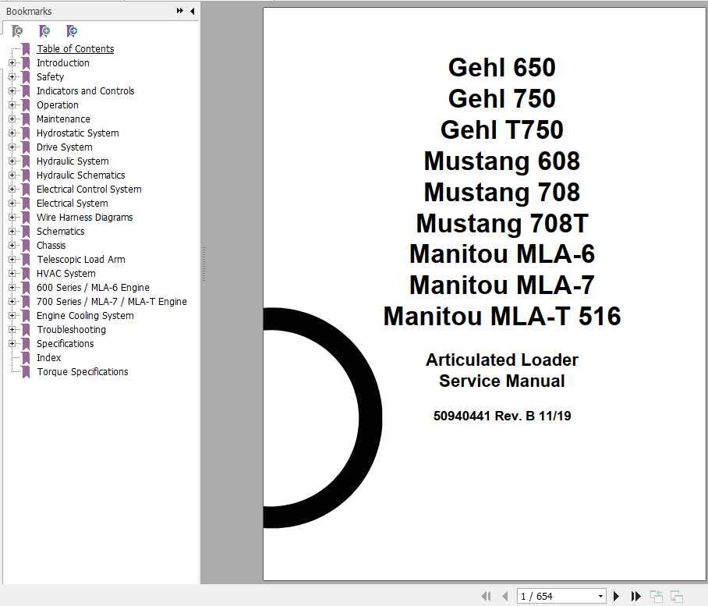Open the Drive System bookmark
Viewport: 708px width, 606px height.
pyautogui.click(x=65, y=147)
